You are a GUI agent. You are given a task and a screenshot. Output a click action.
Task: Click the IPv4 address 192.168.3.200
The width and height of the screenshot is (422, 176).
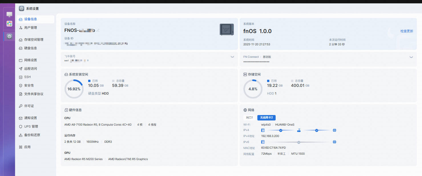pyautogui.click(x=270, y=136)
